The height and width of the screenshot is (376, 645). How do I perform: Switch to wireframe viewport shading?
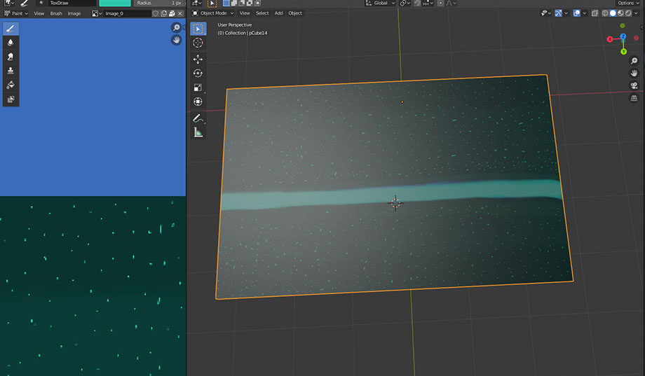click(604, 13)
